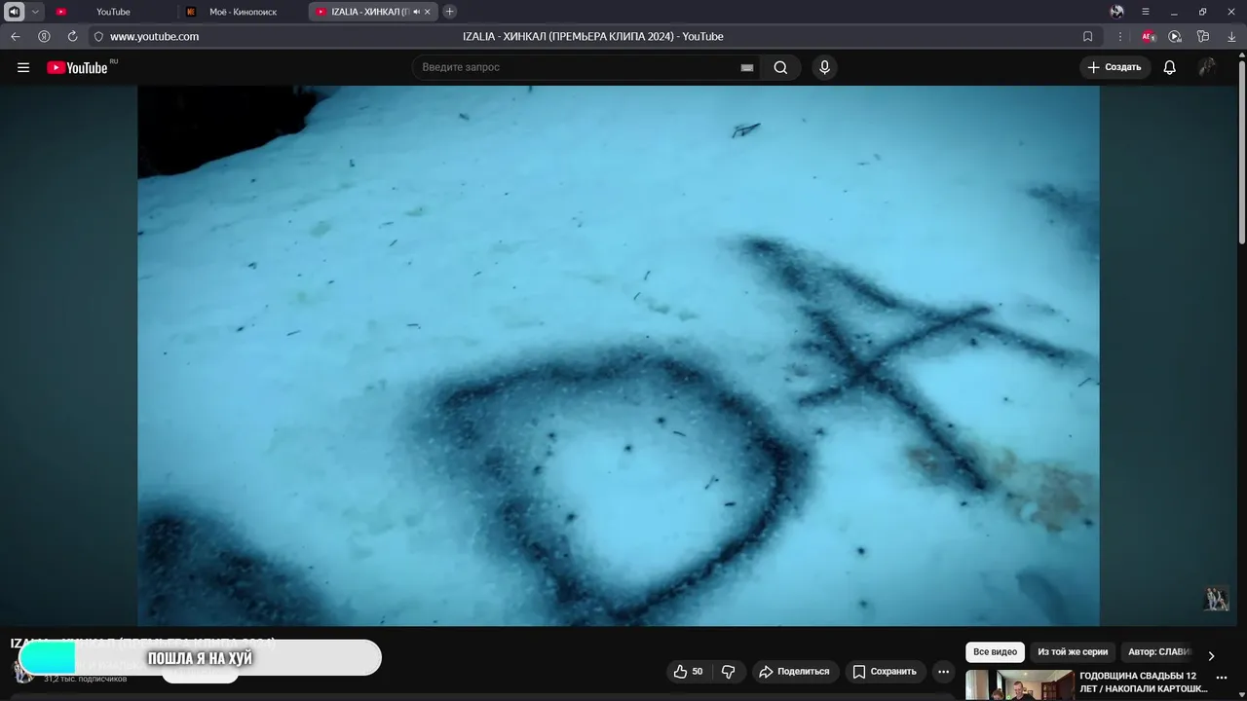Open the browser main menu
1247x701 pixels.
[1146, 12]
